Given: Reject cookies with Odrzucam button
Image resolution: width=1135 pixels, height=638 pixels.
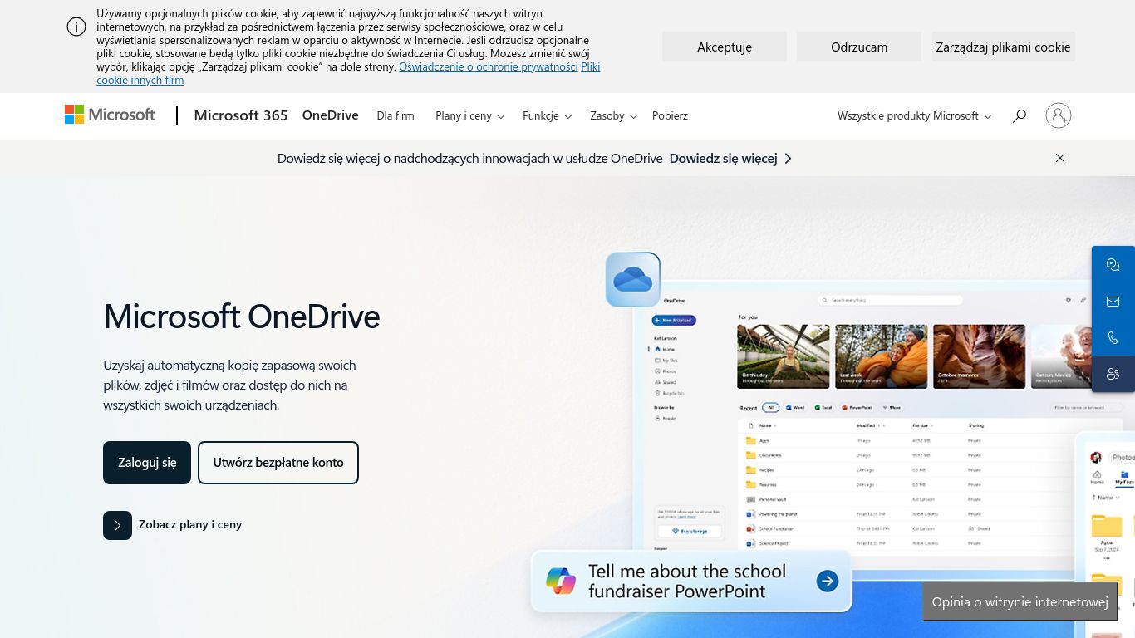Looking at the screenshot, I should coord(859,47).
